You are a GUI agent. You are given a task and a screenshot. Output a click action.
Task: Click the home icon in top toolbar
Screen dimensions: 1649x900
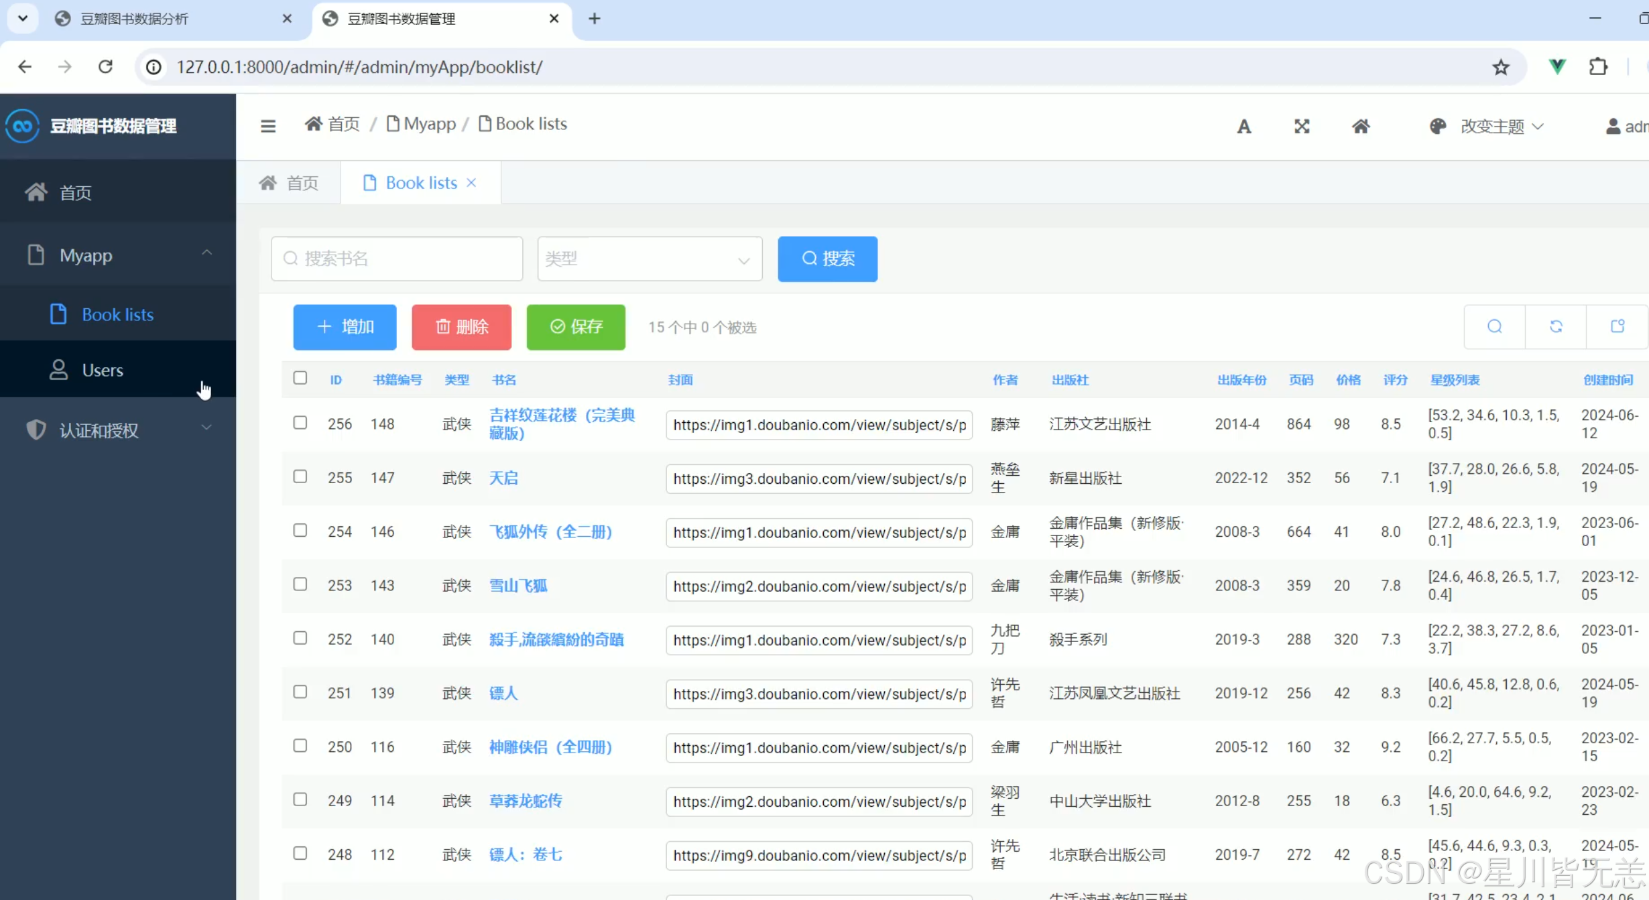[x=1361, y=126]
